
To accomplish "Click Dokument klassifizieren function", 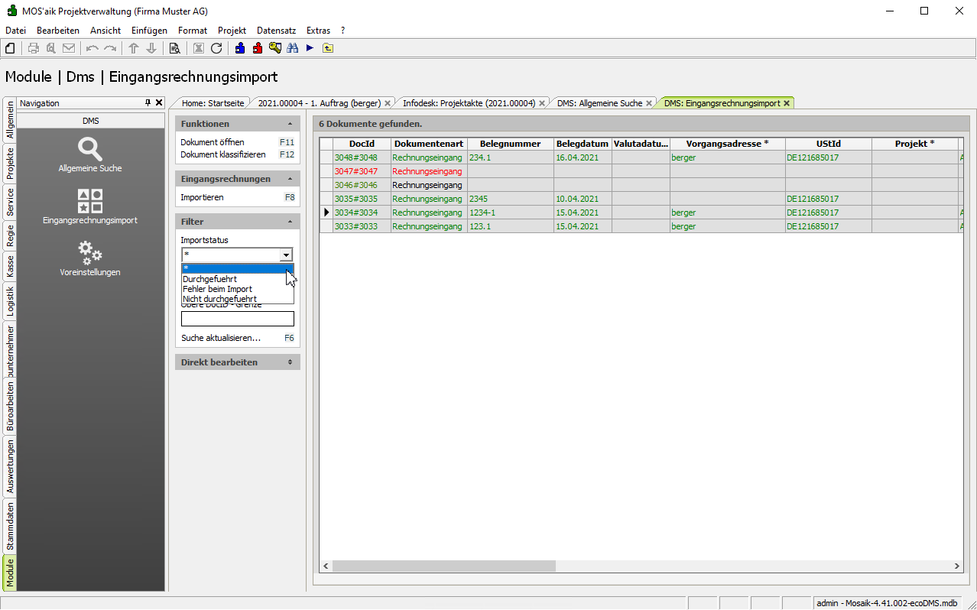I will click(x=222, y=154).
